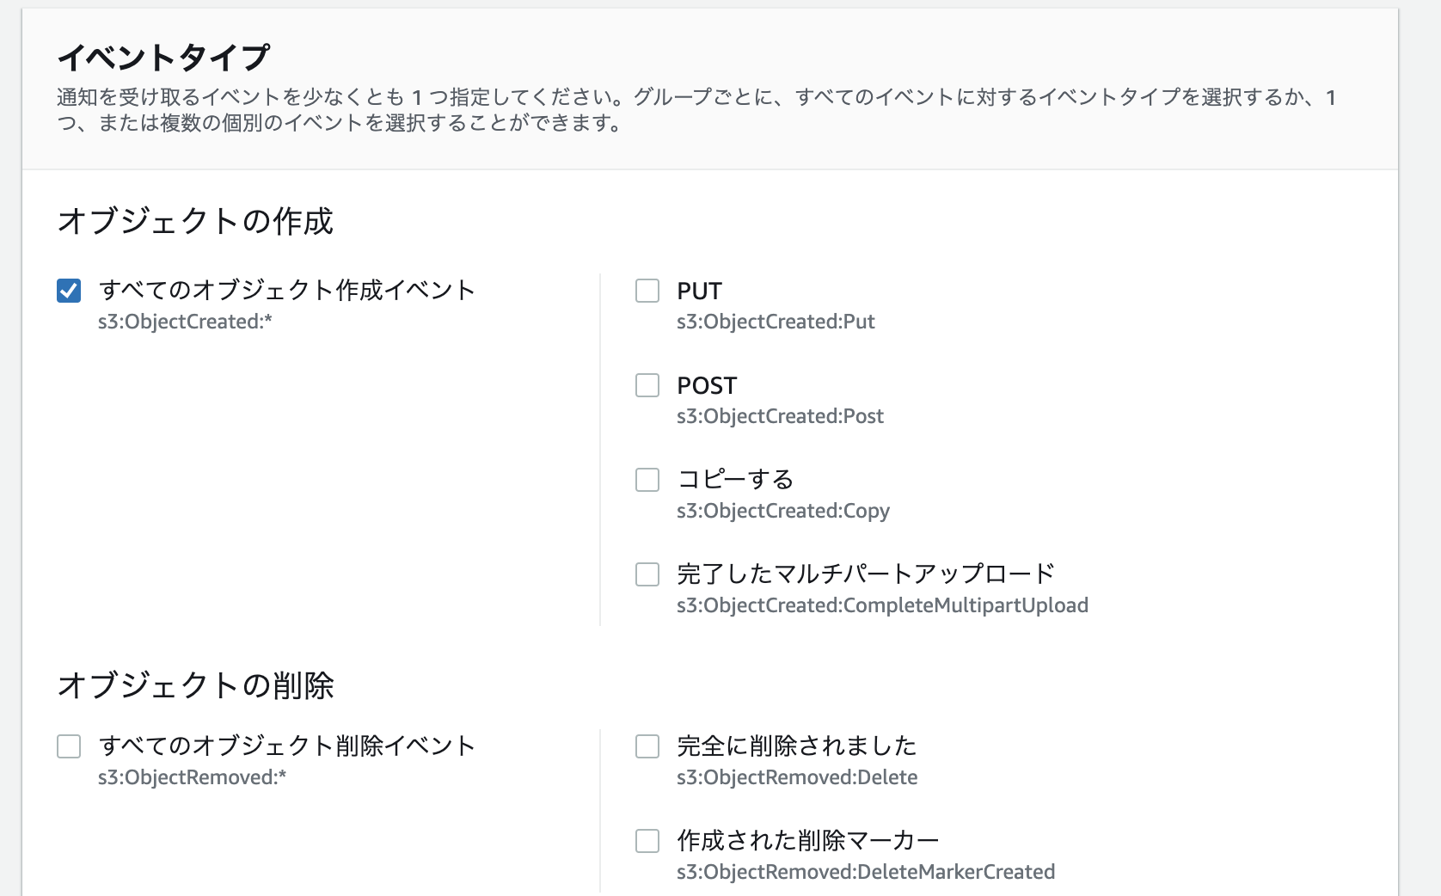Check 作成された削除マーカー checkbox

(x=647, y=841)
